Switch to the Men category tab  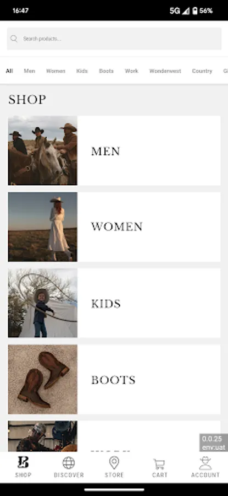(x=30, y=71)
